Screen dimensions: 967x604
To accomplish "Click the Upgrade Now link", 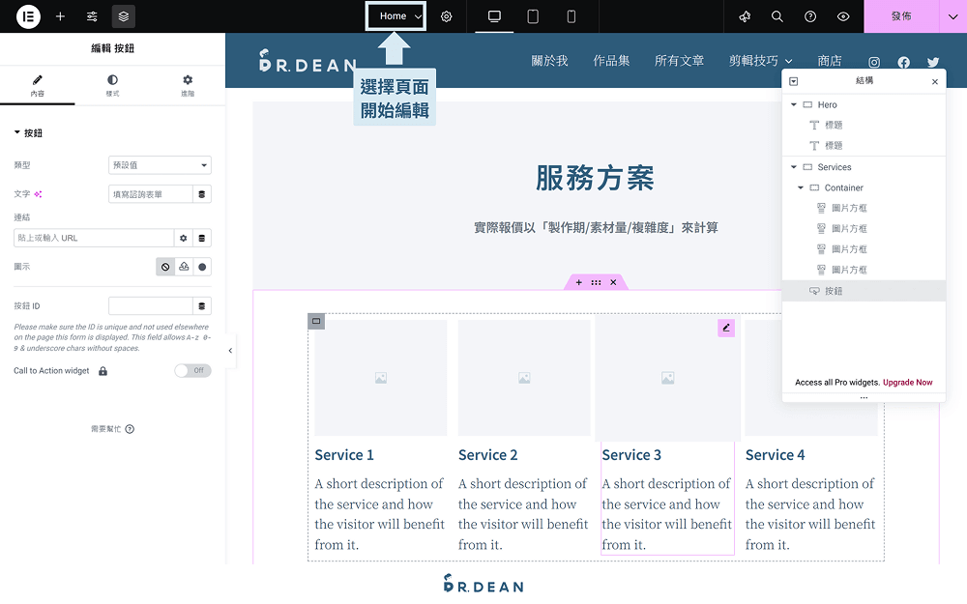I will 907,382.
